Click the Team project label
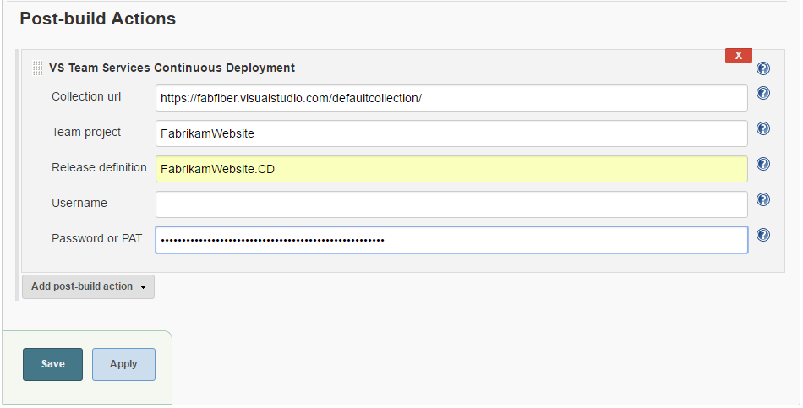The height and width of the screenshot is (408, 803). [86, 133]
